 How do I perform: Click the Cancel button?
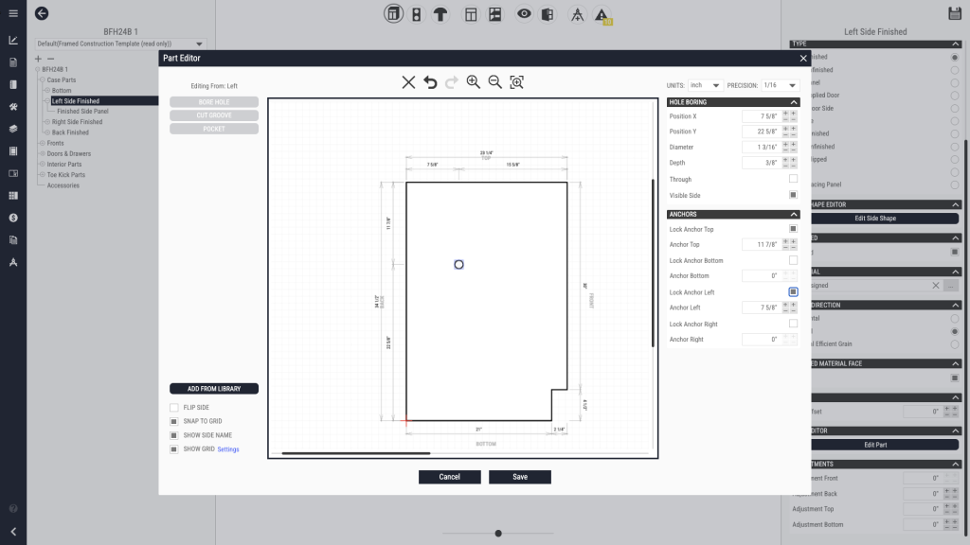click(x=449, y=477)
